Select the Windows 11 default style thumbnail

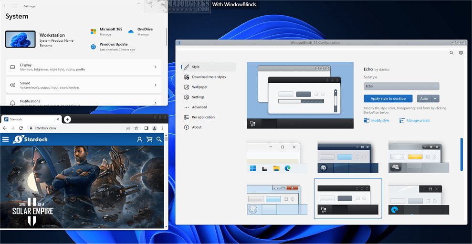tap(277, 158)
